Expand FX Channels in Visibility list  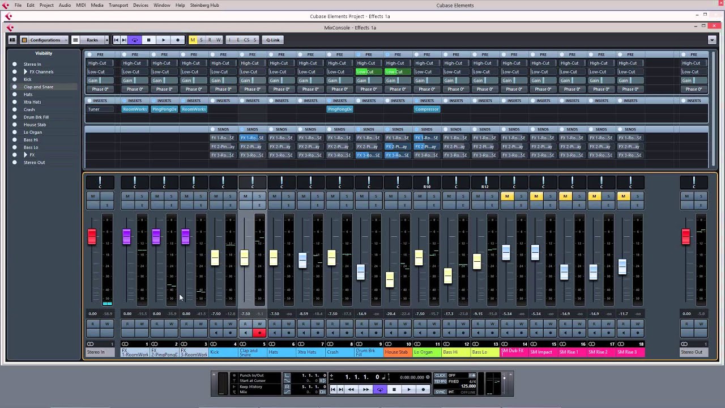click(25, 72)
